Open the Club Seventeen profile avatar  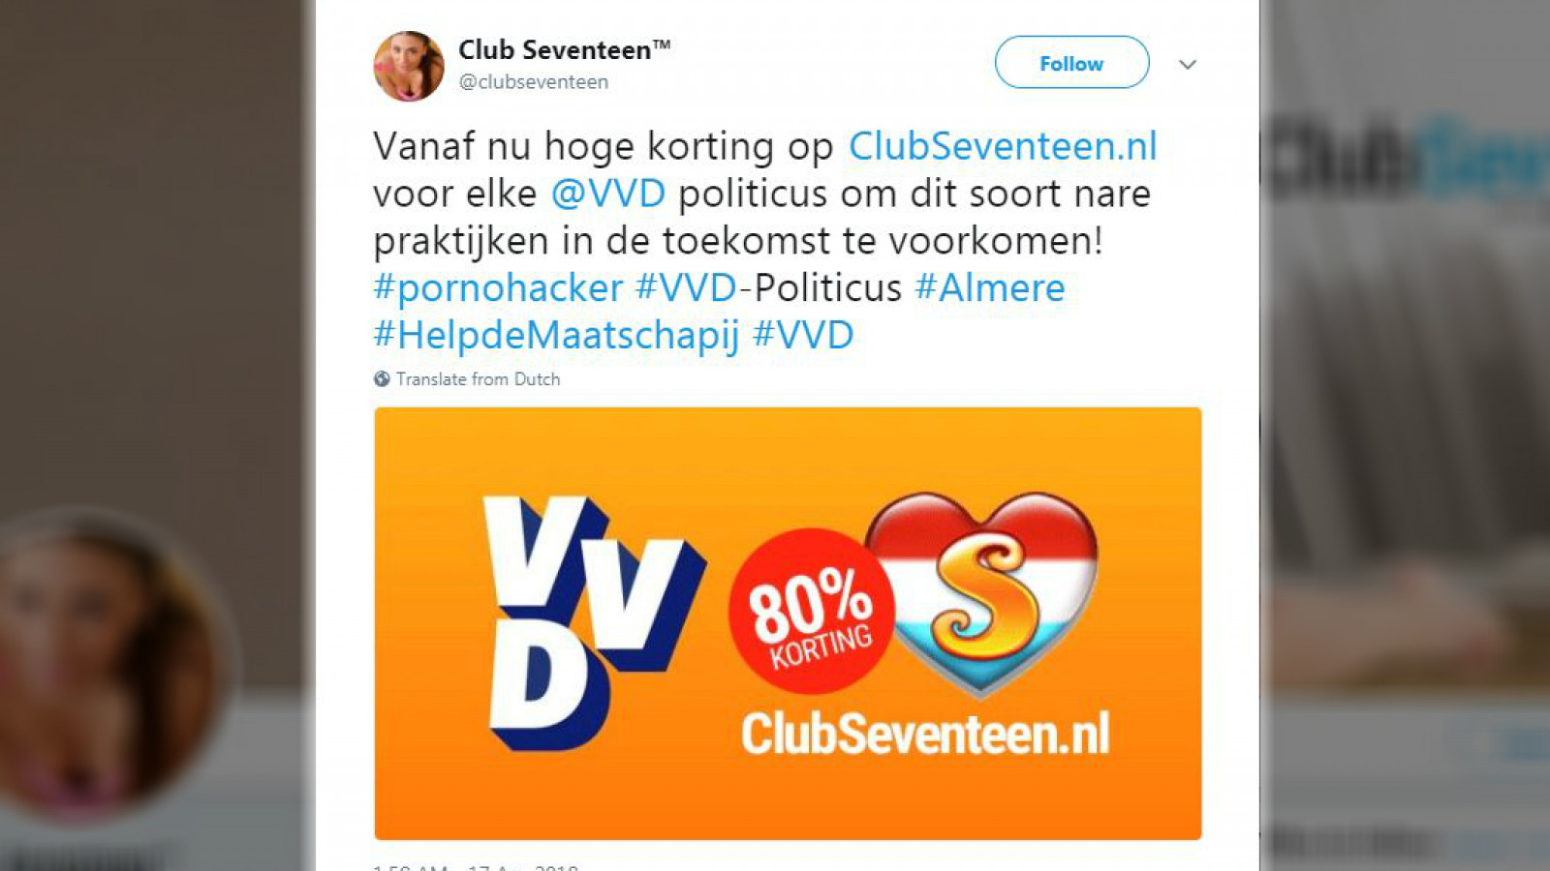click(x=409, y=66)
